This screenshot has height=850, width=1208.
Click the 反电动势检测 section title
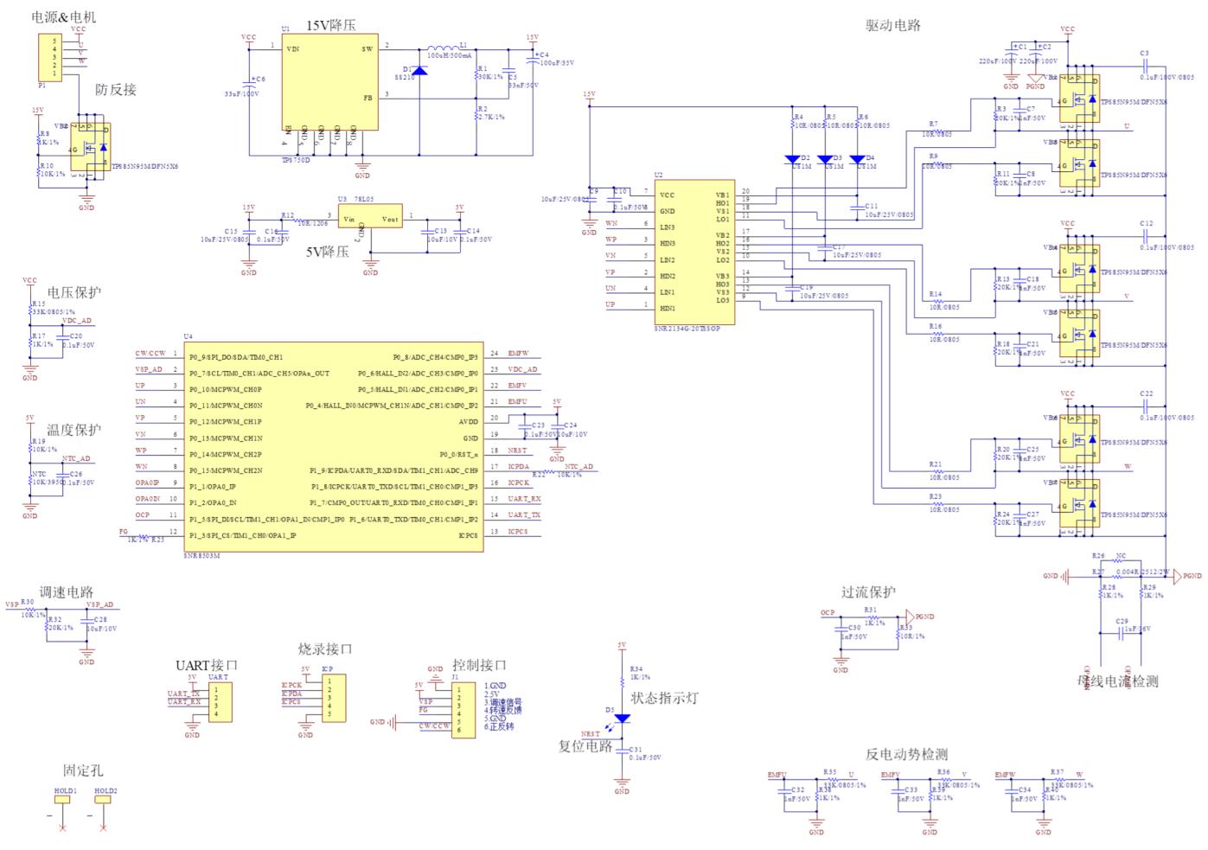click(906, 755)
